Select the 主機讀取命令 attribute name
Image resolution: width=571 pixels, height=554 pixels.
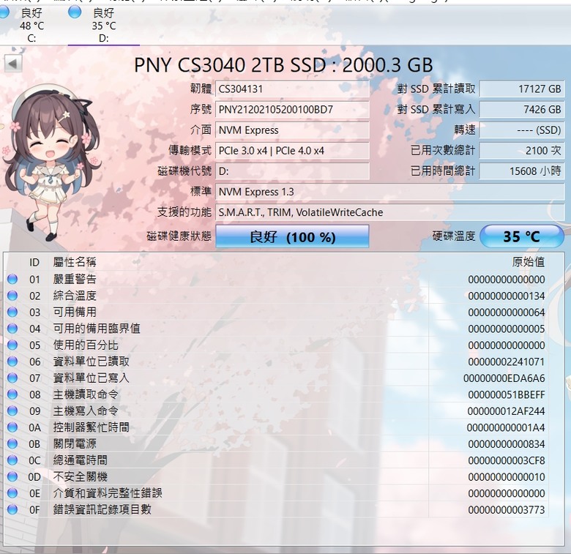[x=86, y=394]
